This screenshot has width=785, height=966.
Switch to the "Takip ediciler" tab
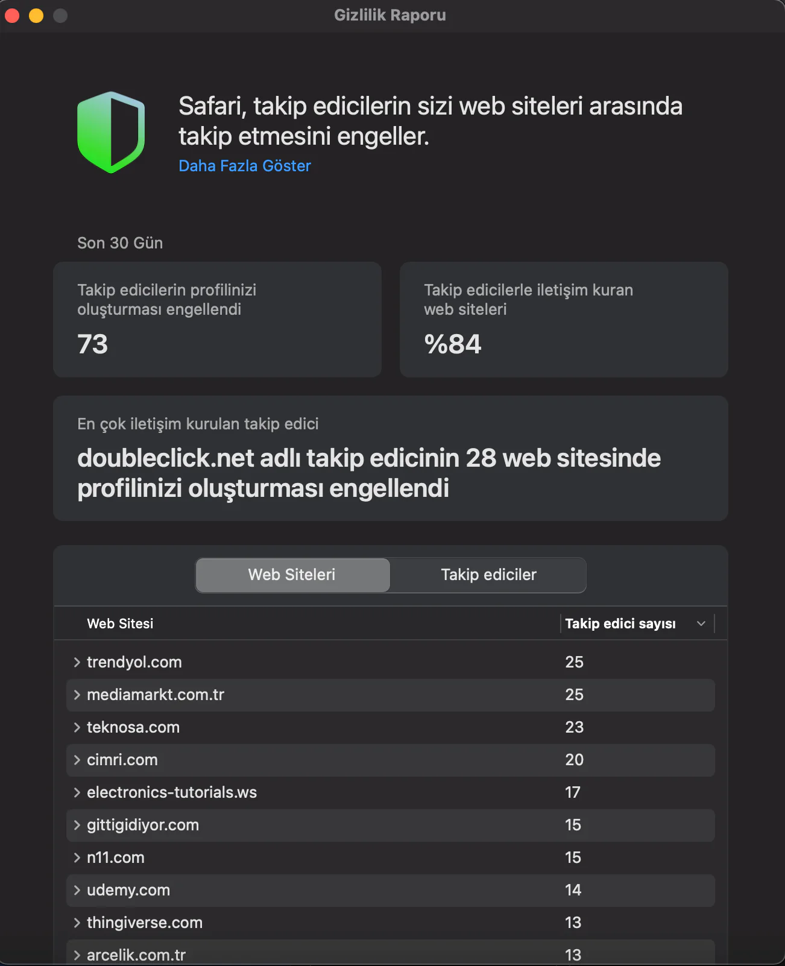pos(488,575)
